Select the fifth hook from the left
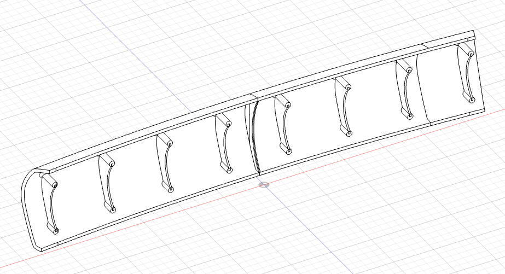Viewport: 505px width, 274px height. click(283, 122)
